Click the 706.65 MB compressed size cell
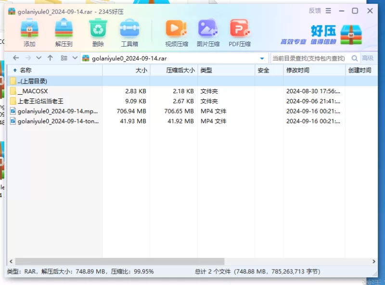Image resolution: width=385 pixels, height=285 pixels. click(x=179, y=112)
